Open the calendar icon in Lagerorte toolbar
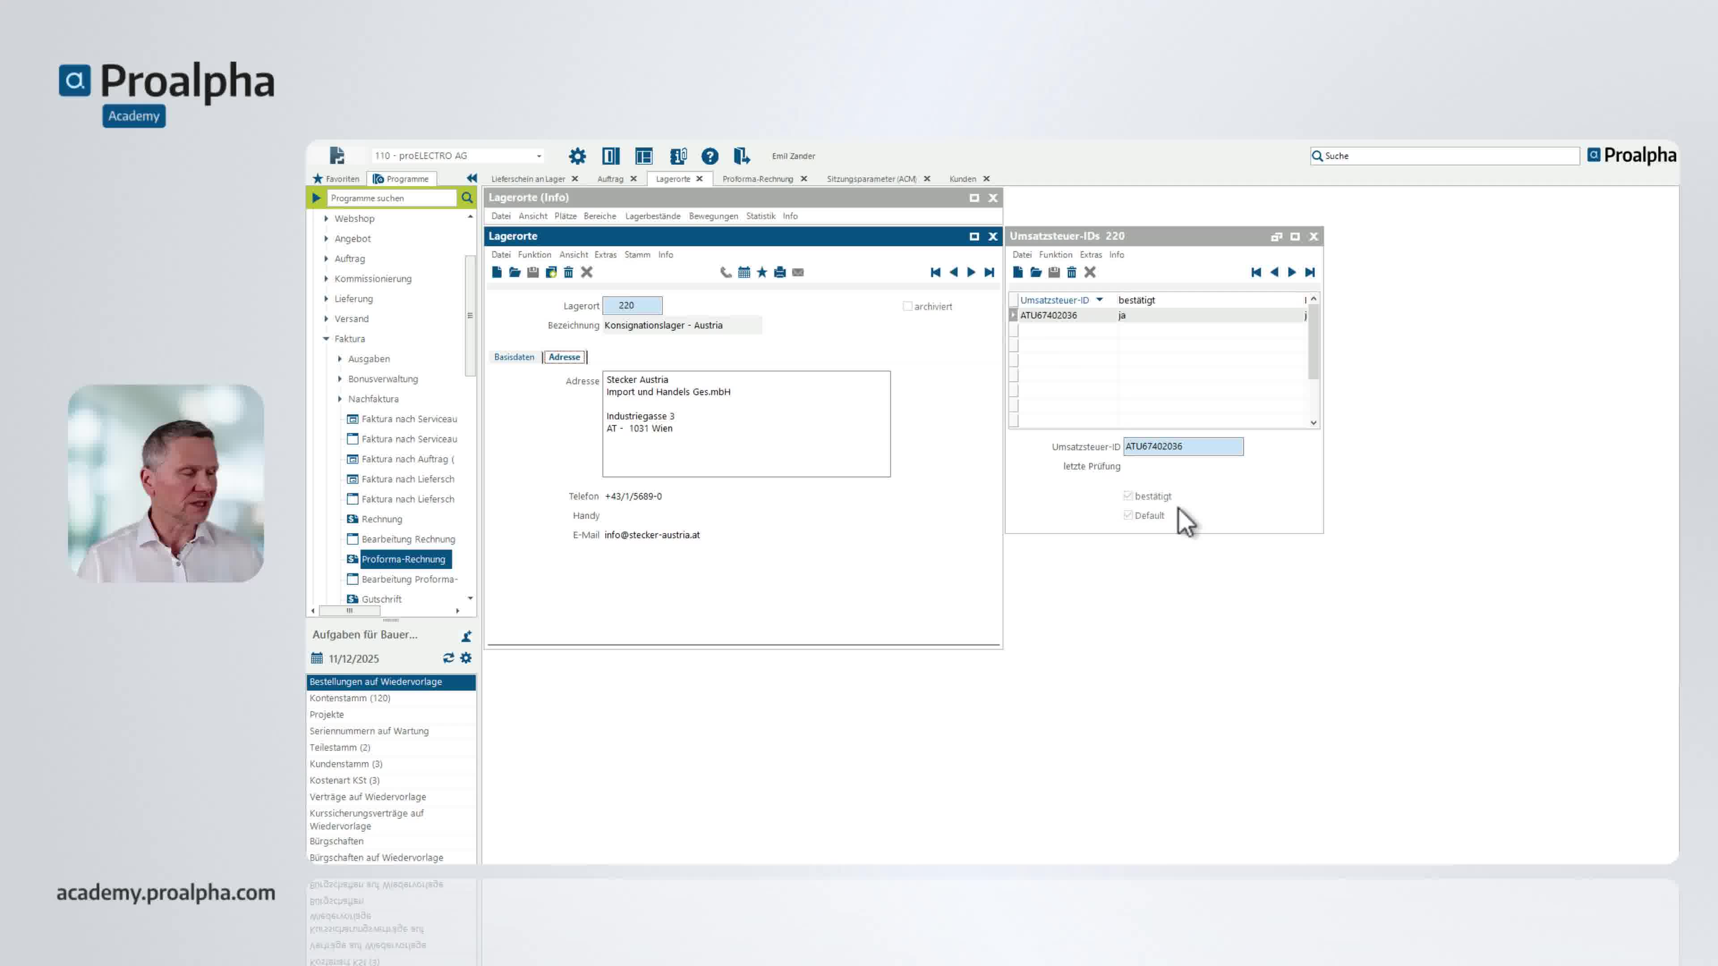 (x=744, y=272)
